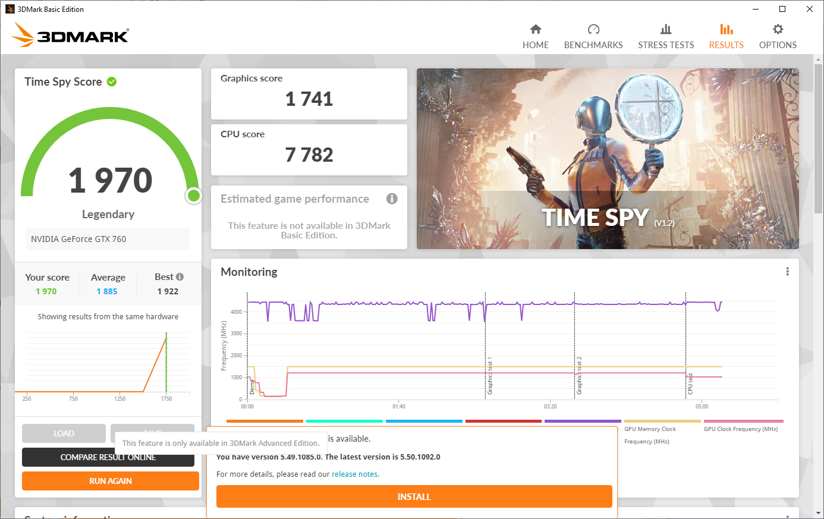Viewport: 824px width, 519px height.
Task: Click the red monitoring legend swatch
Action: (504, 421)
